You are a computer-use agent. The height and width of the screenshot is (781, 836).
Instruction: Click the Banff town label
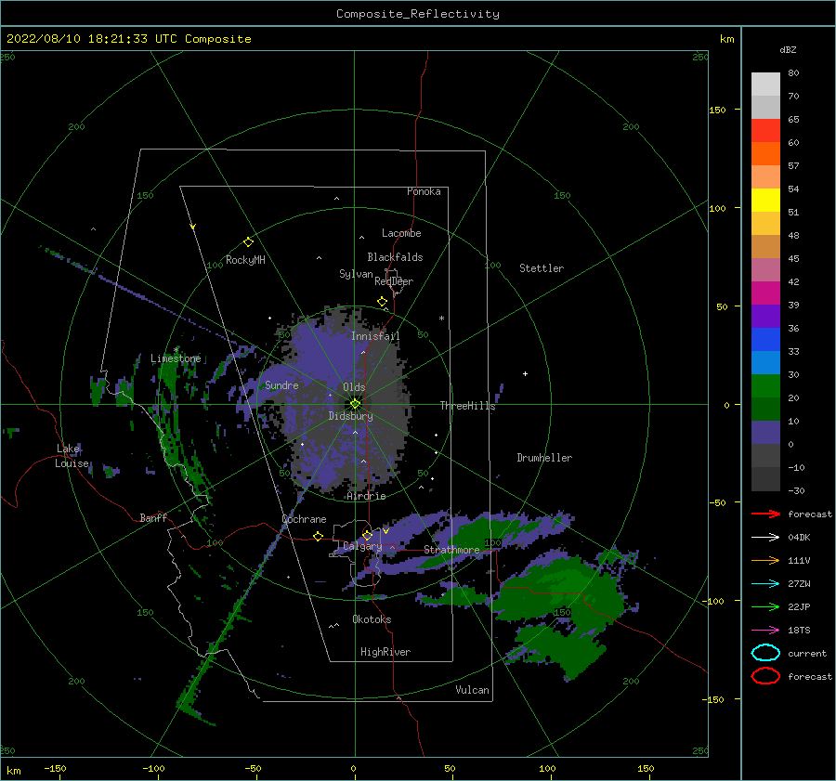(153, 517)
